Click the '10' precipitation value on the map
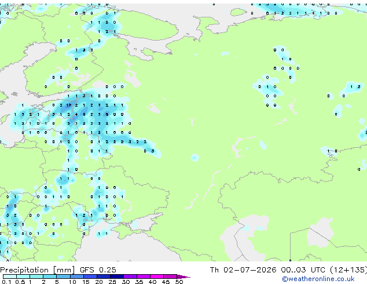The image size is (367, 284). click(68, 105)
